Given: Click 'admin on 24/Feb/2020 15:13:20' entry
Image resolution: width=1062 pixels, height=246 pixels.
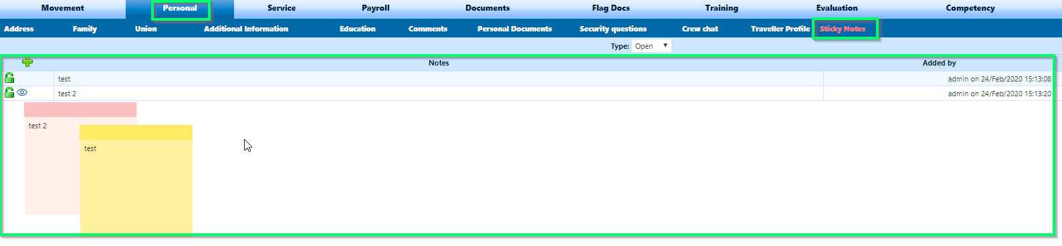Looking at the screenshot, I should pos(999,94).
